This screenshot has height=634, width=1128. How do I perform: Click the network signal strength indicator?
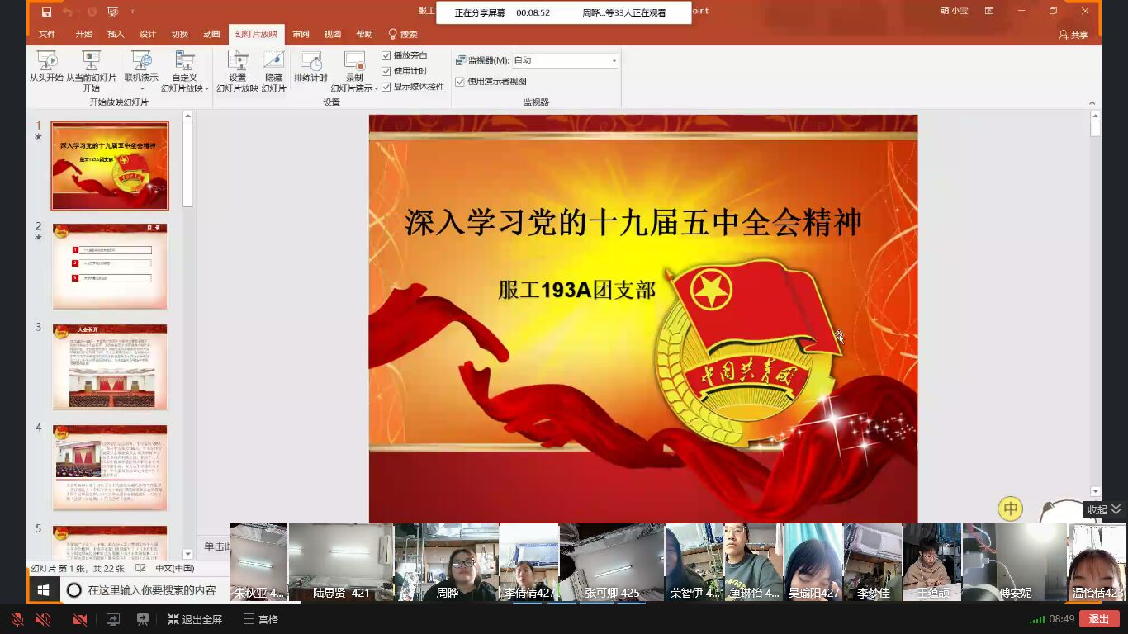(x=1036, y=619)
